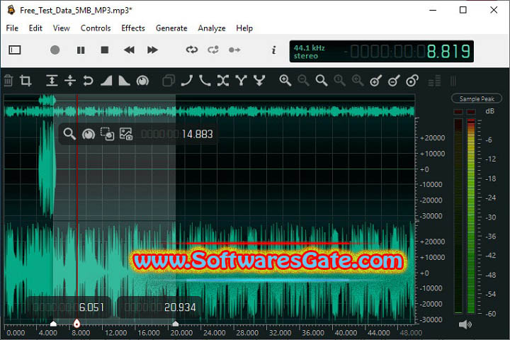The width and height of the screenshot is (510, 340).
Task: Open the Analyze menu
Action: pos(211,28)
